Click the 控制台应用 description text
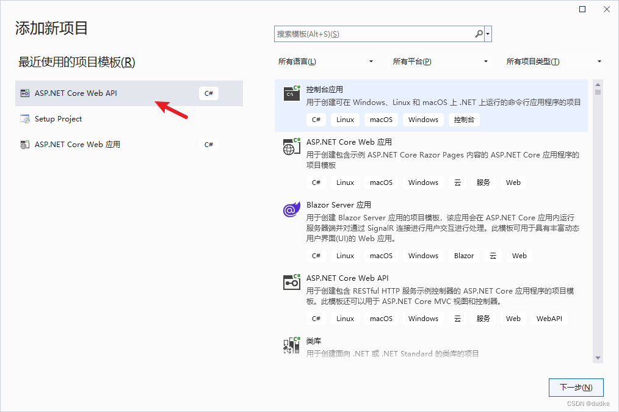This screenshot has height=412, width=619. point(443,102)
